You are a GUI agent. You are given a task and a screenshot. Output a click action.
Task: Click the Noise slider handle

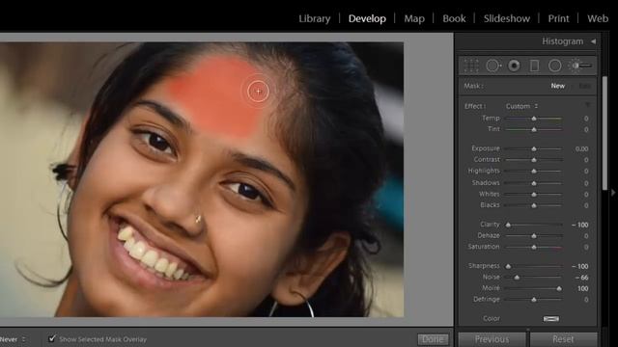pyautogui.click(x=518, y=278)
